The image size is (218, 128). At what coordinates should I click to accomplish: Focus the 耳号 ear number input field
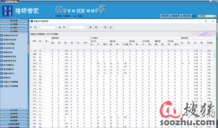48,27
